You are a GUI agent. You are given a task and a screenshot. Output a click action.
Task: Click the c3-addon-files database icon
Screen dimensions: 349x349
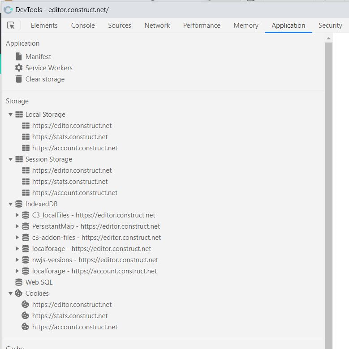(26, 237)
